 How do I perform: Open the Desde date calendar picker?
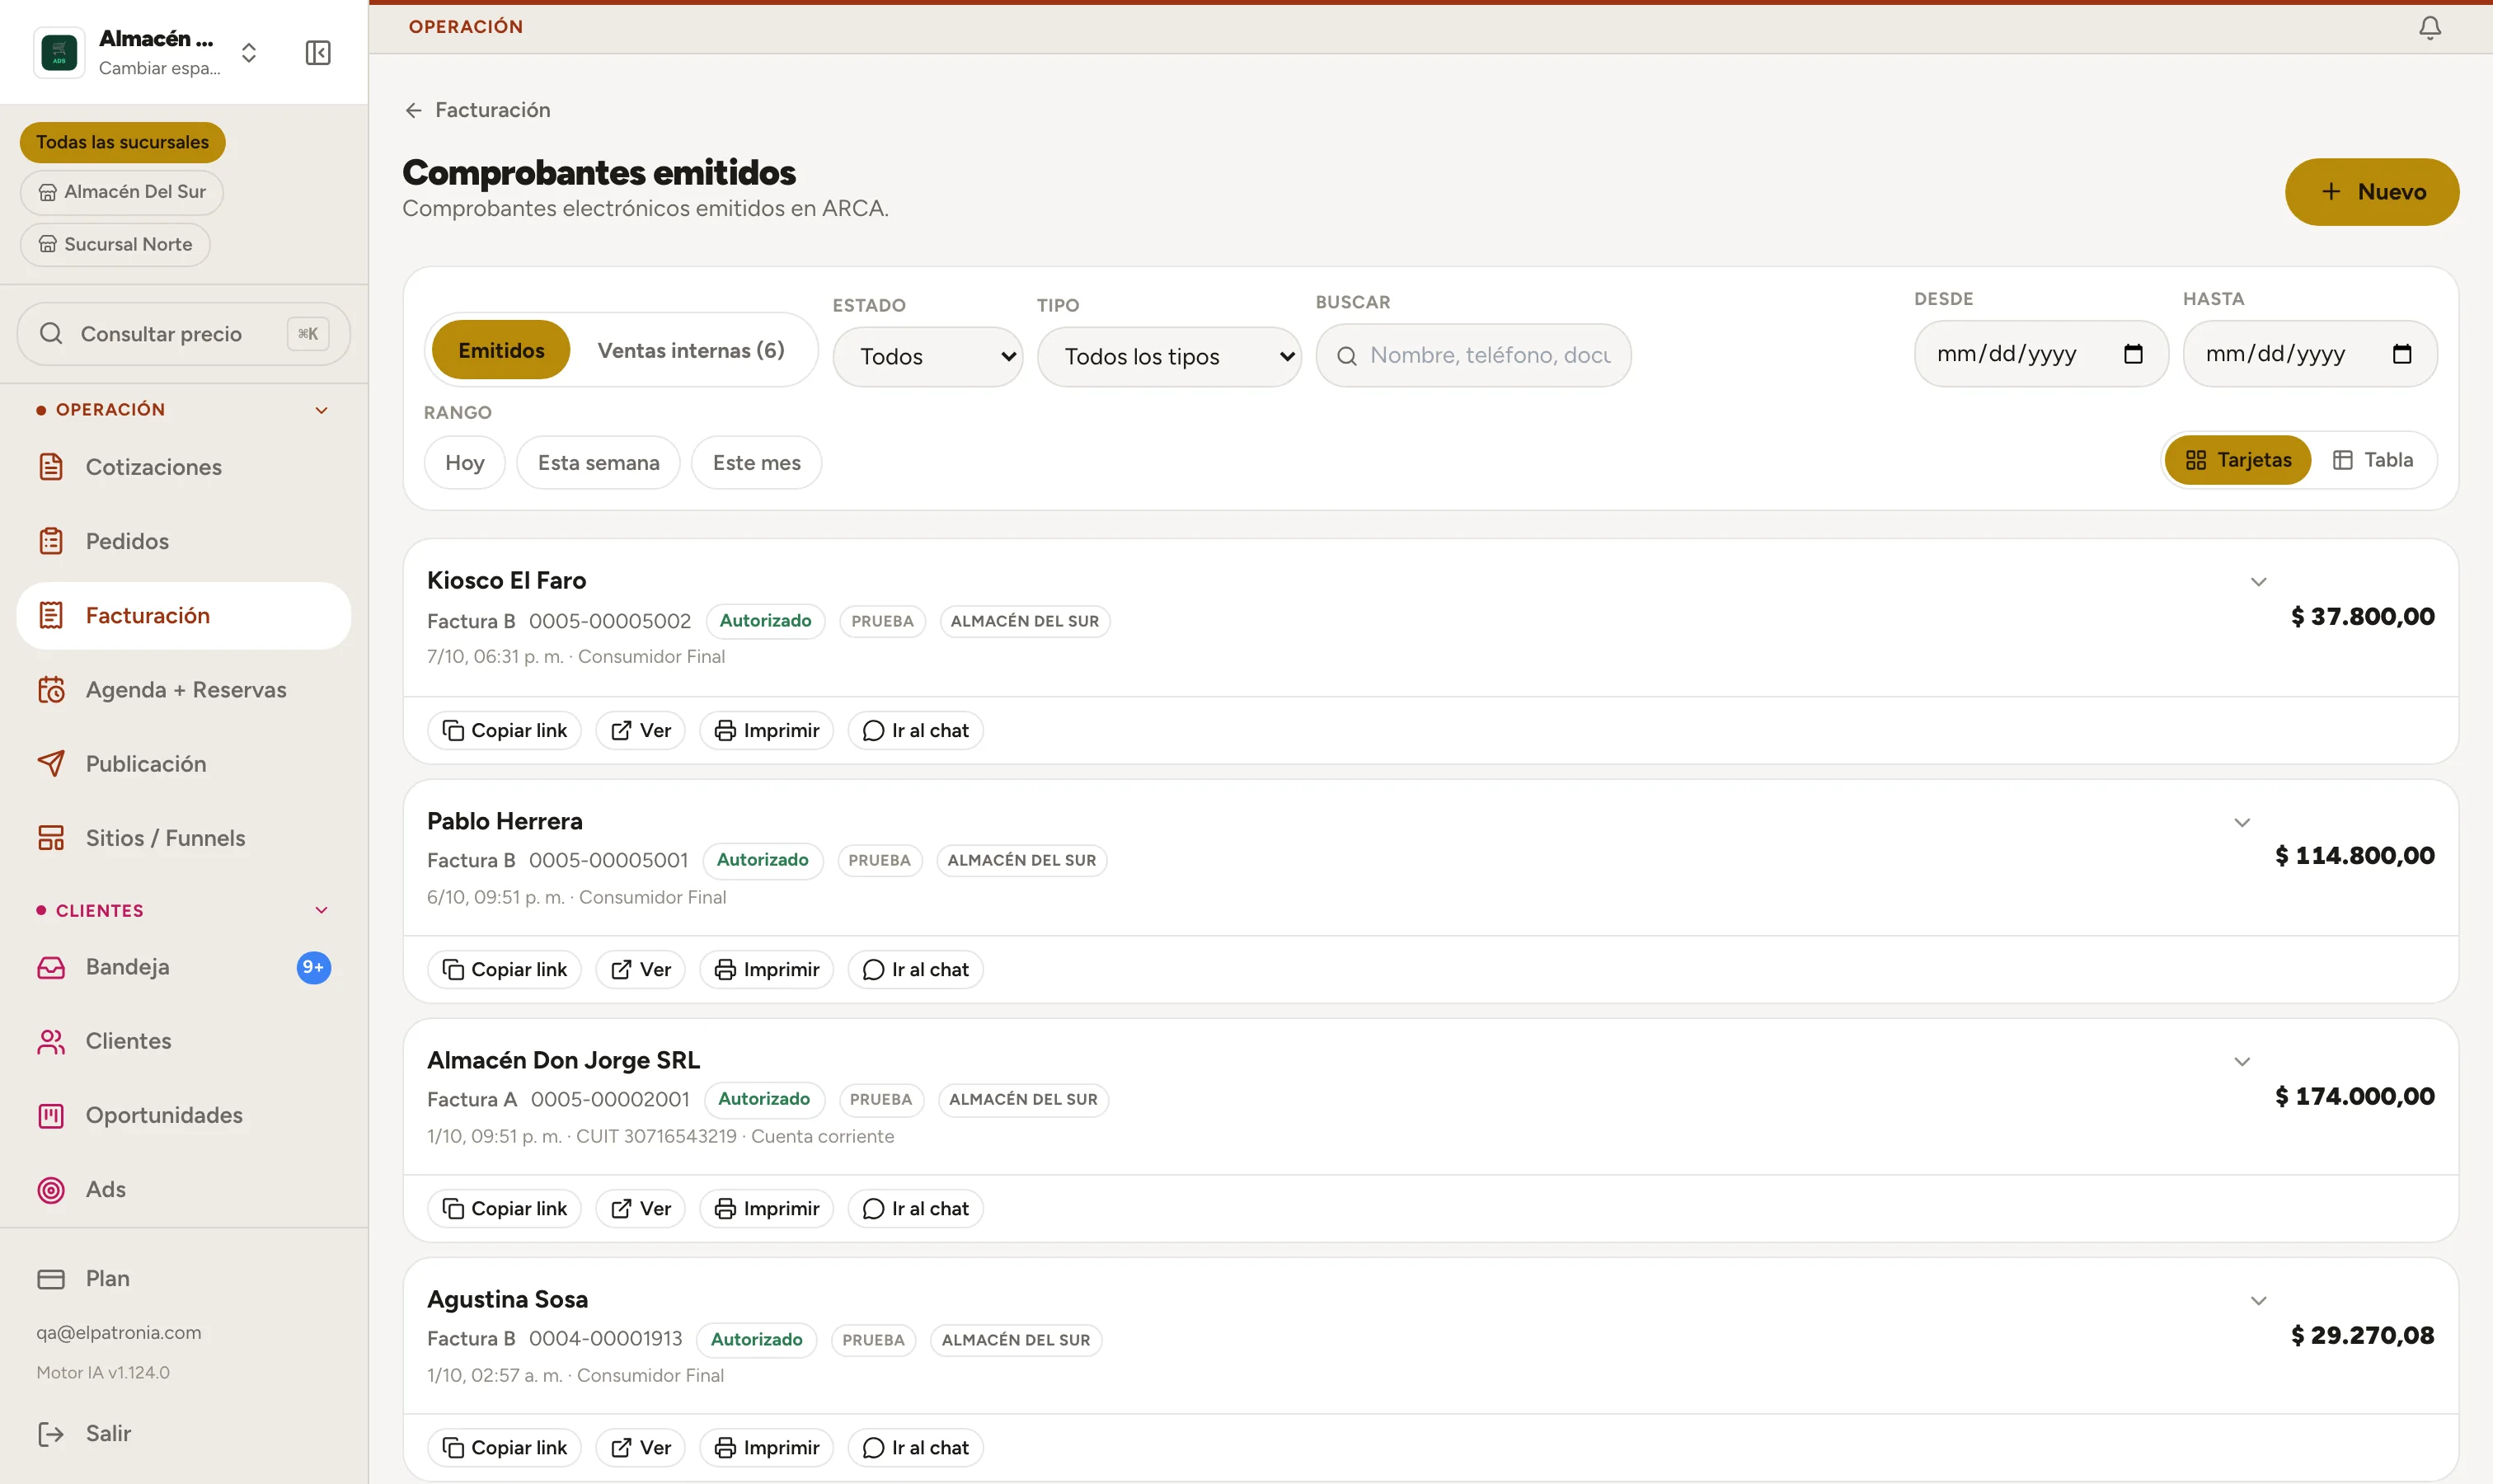click(x=2132, y=353)
